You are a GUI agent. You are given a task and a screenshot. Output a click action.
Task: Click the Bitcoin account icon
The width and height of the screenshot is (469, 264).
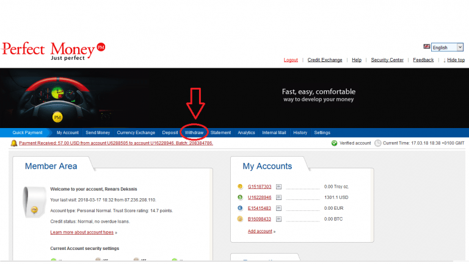coord(241,219)
